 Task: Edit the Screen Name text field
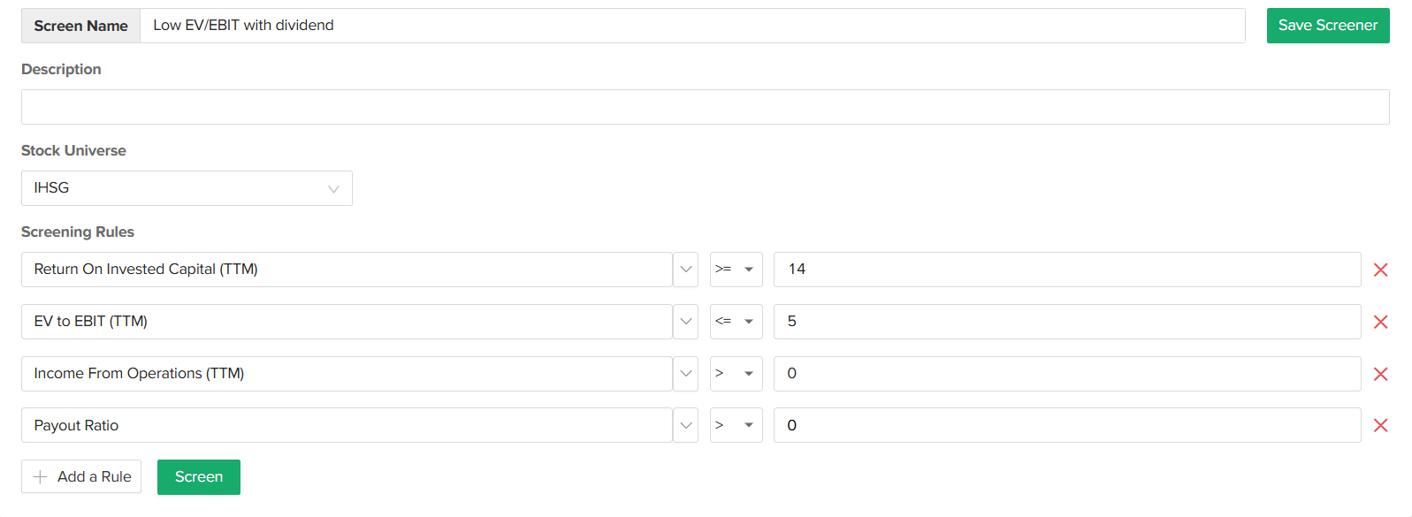click(692, 26)
